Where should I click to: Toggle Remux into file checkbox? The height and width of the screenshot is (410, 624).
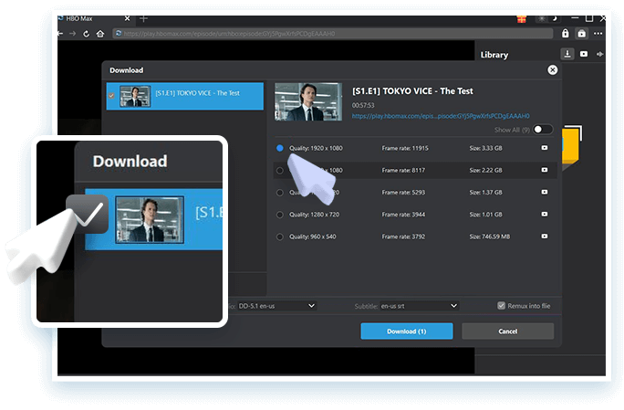click(x=501, y=306)
